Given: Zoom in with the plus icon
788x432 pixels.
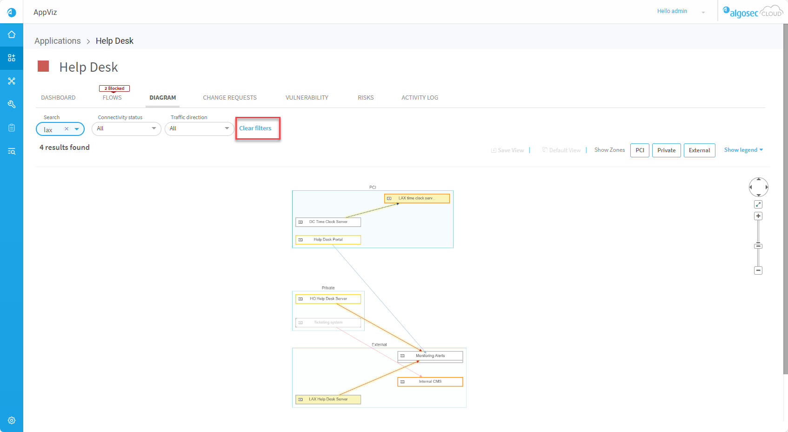Looking at the screenshot, I should 758,216.
